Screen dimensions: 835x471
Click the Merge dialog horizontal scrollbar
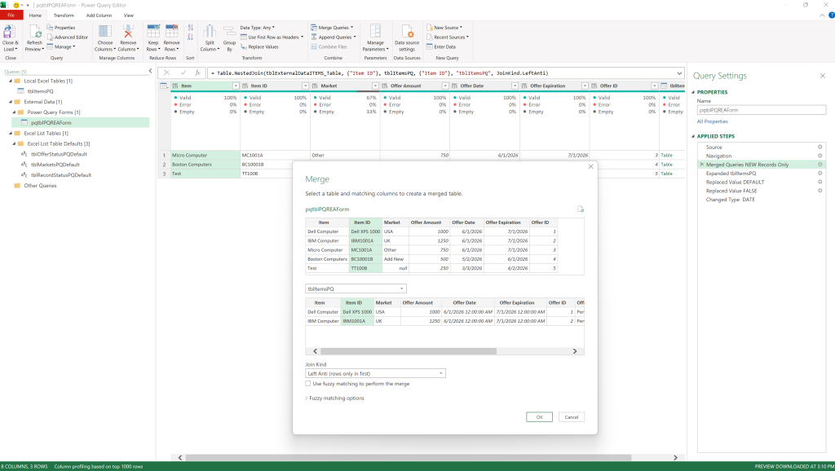tap(409, 351)
